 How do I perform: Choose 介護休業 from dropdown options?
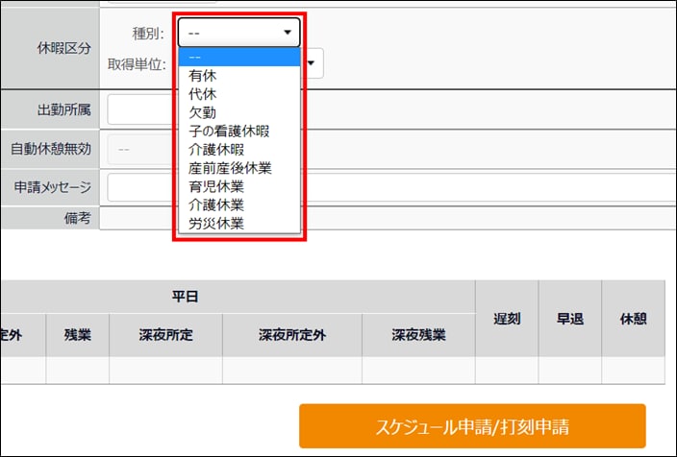point(238,204)
